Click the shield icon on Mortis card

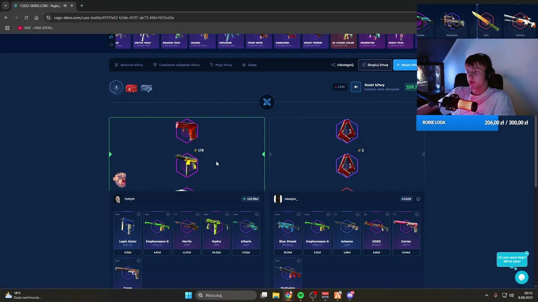pyautogui.click(x=197, y=215)
